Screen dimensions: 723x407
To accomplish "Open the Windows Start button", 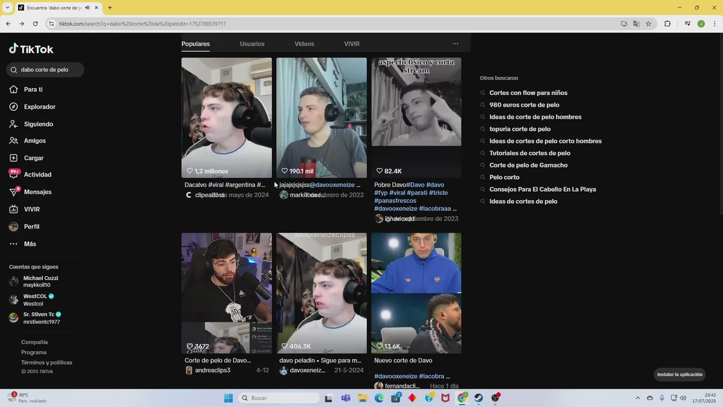I will 228,398.
